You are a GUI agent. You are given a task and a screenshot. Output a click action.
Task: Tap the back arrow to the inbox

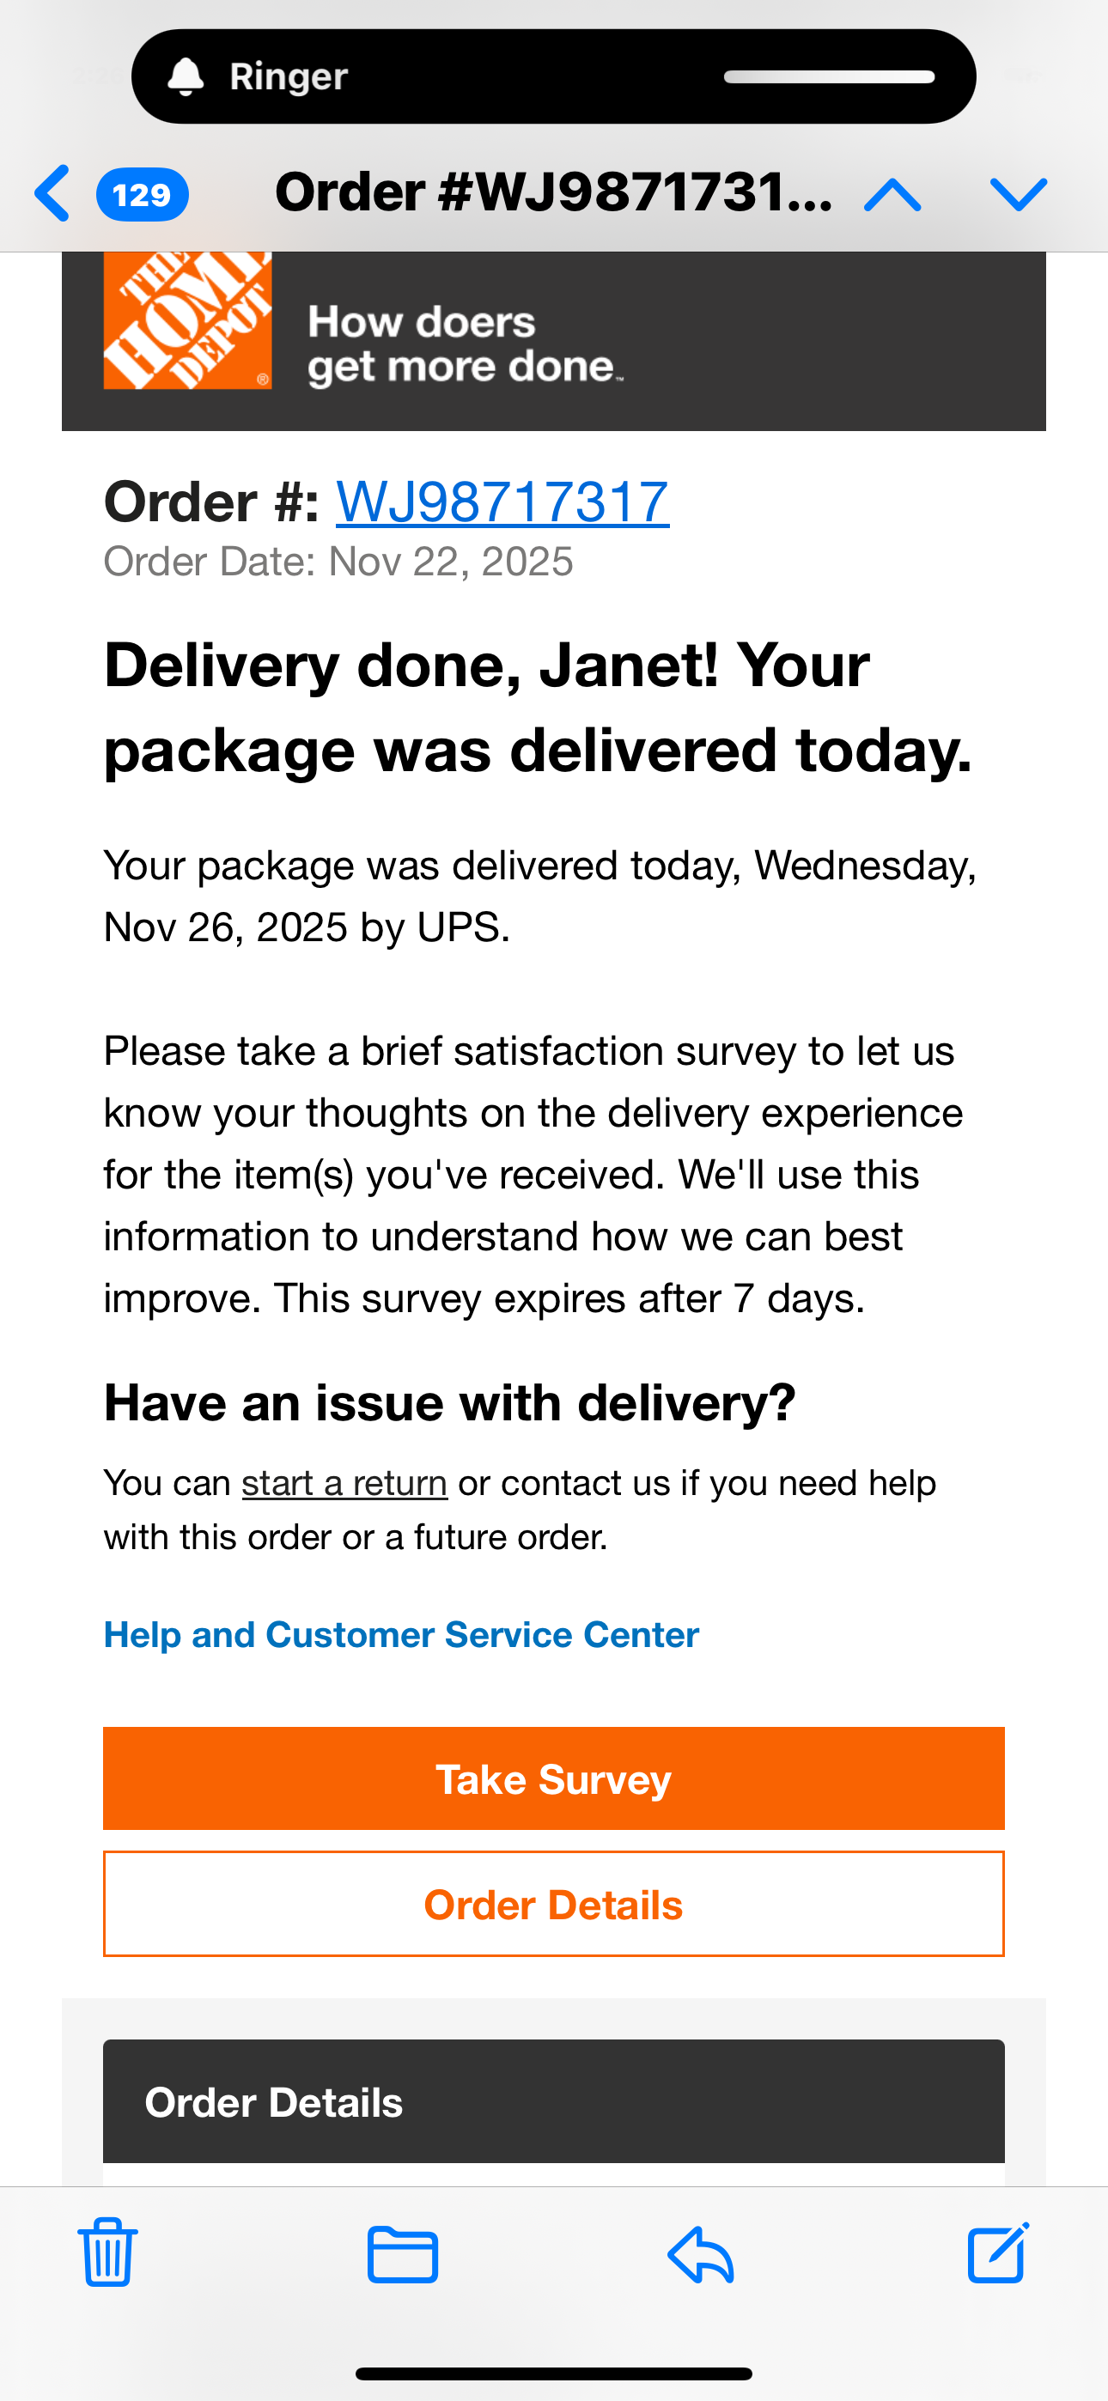click(x=52, y=193)
